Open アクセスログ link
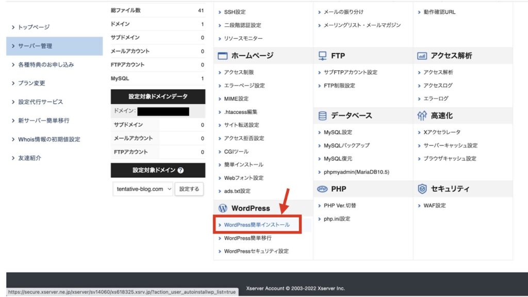 (438, 86)
